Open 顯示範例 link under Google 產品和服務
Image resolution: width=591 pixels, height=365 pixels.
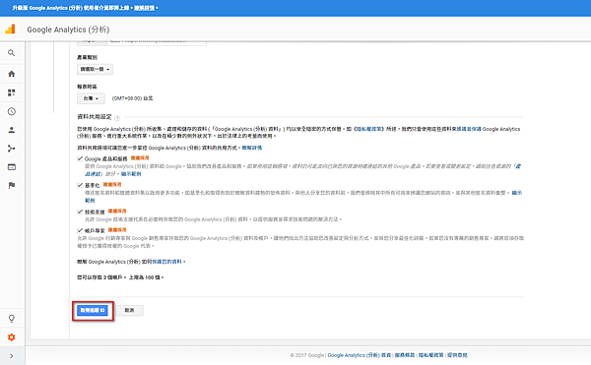[x=131, y=174]
